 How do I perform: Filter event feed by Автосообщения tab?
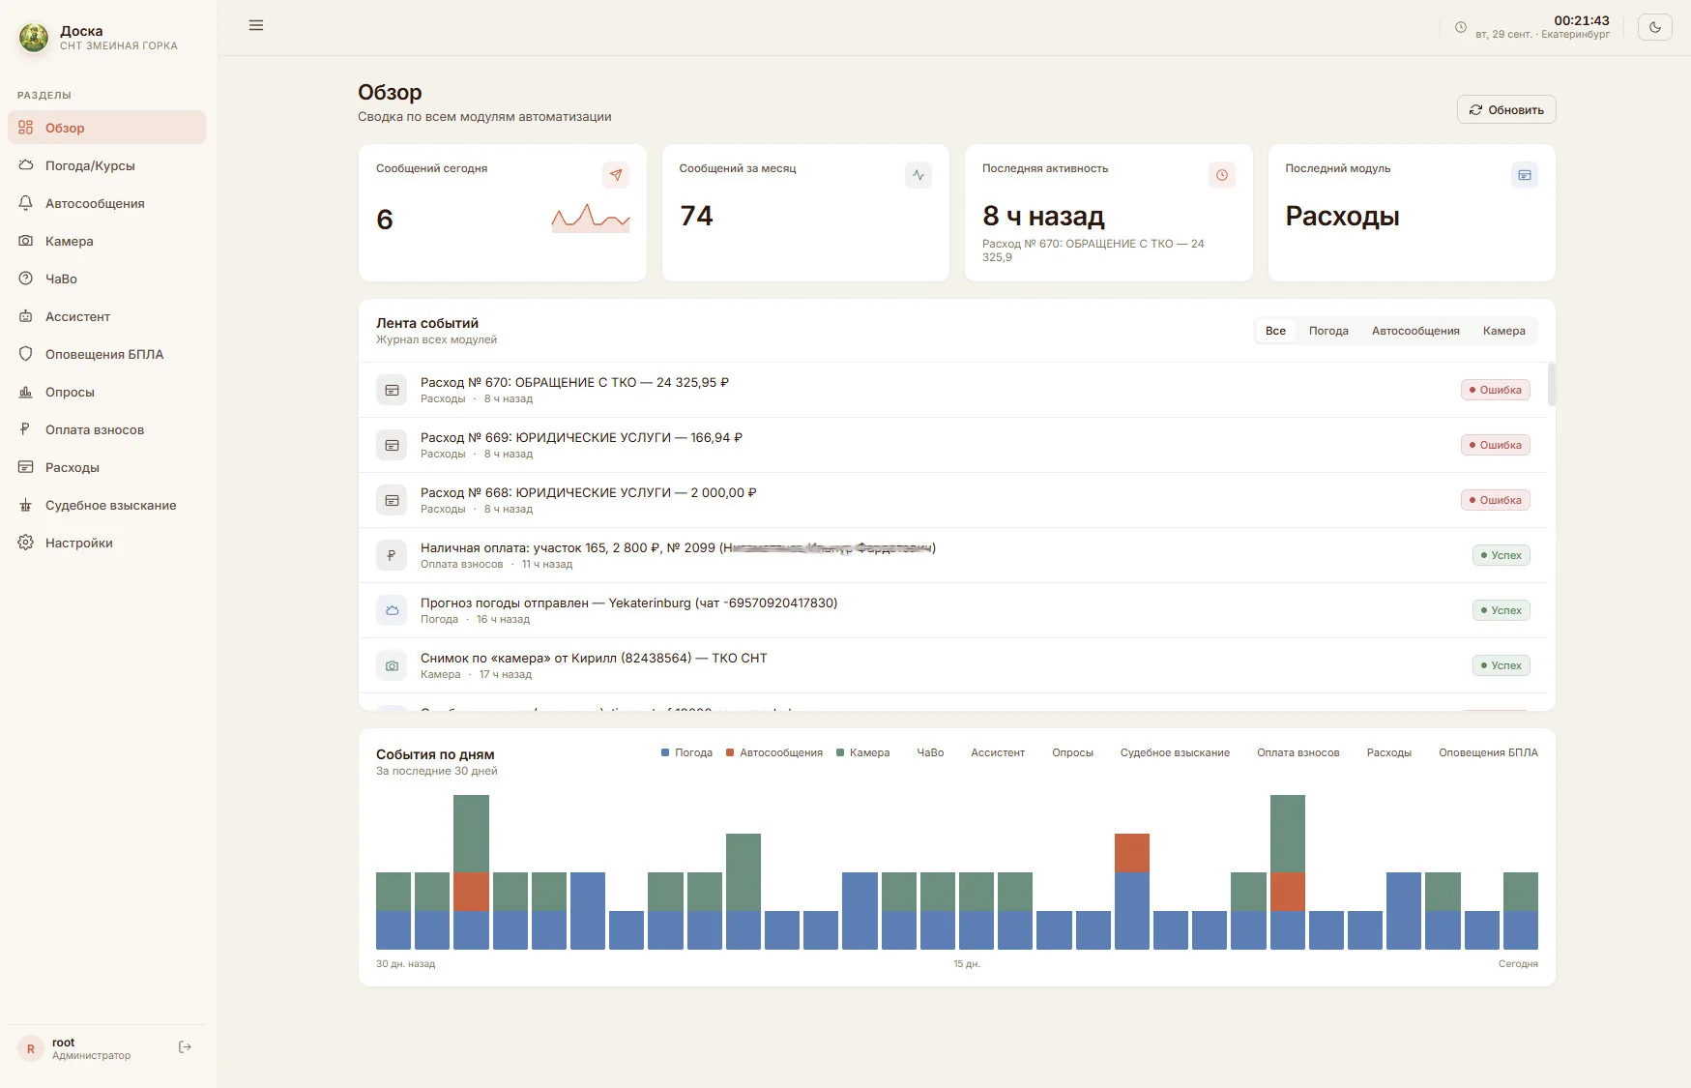[1415, 331]
